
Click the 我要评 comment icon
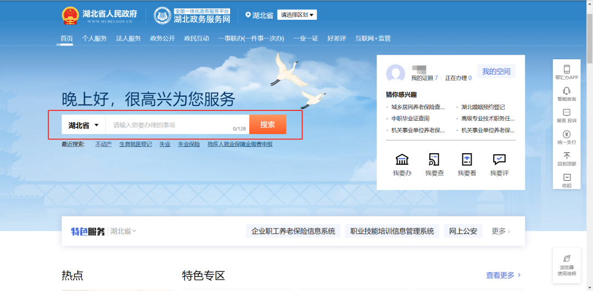point(499,160)
